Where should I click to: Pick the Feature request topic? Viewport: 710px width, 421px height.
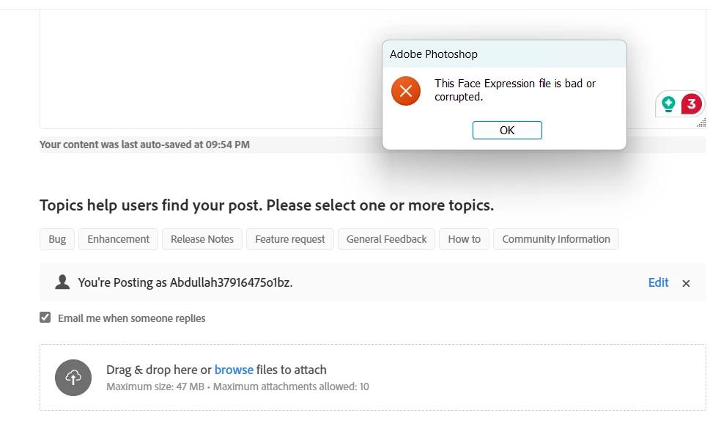point(290,239)
